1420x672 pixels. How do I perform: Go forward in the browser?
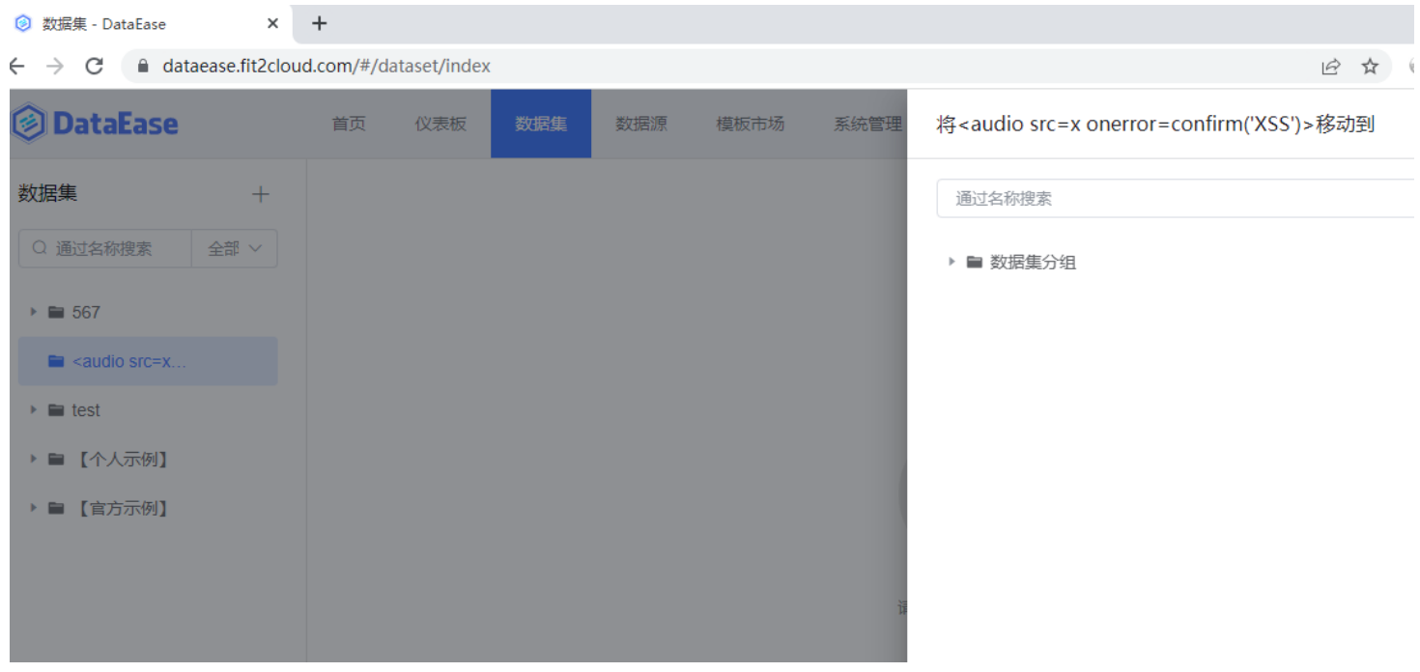click(x=55, y=66)
